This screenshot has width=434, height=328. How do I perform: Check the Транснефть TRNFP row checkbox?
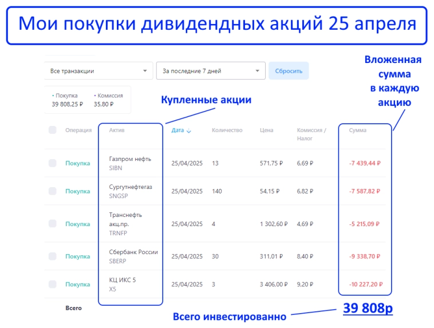pyautogui.click(x=53, y=224)
